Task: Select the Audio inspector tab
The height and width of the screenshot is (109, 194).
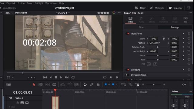Action: tap(141, 20)
